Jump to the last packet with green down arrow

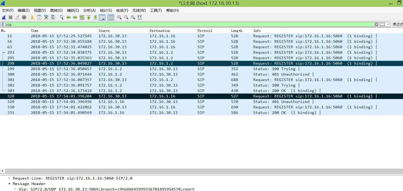[x=95, y=17]
